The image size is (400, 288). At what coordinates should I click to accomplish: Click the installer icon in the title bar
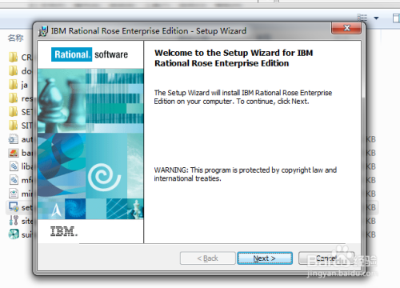43,31
